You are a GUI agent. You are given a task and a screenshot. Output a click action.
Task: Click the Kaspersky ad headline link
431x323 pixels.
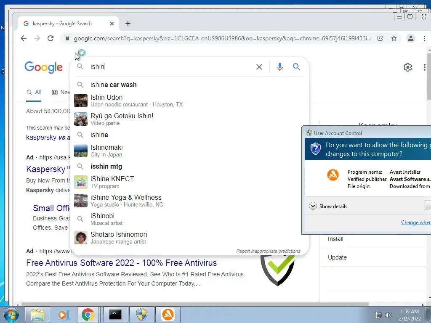pos(48,169)
